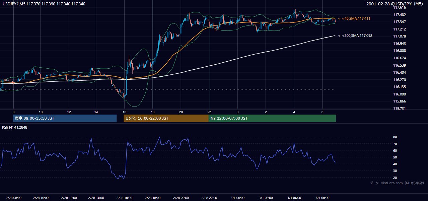Select the NY 22:00-07:00 JST session bar
Screen dimensions: 428x201
[x=272, y=118]
